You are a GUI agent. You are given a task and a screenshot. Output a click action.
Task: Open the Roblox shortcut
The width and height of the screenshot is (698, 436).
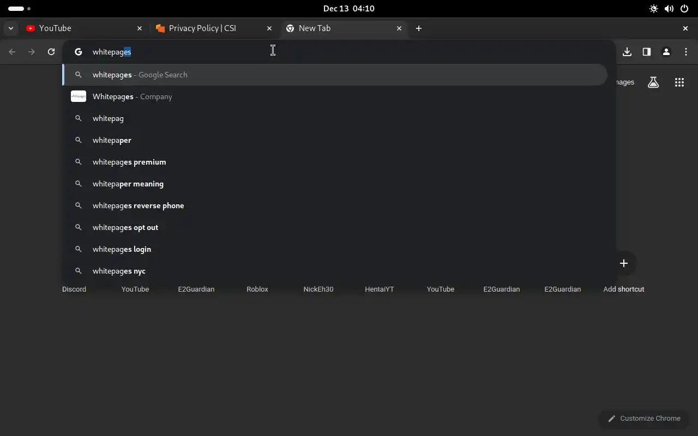257,289
